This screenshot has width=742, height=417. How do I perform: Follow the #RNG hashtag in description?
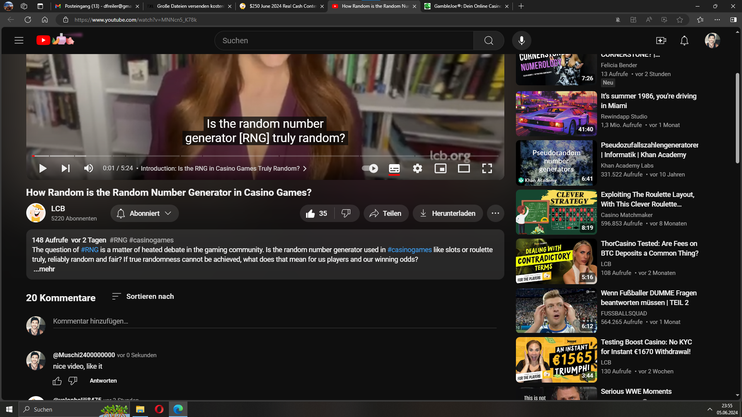point(90,250)
